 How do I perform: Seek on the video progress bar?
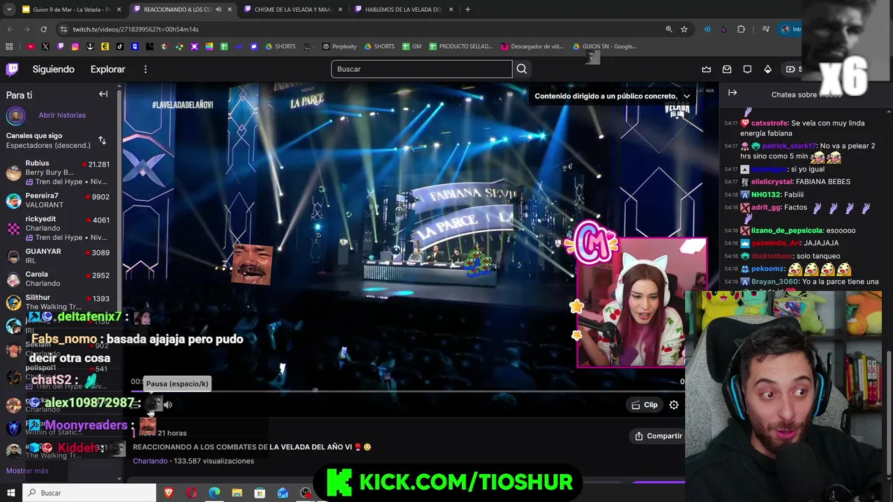[x=408, y=391]
